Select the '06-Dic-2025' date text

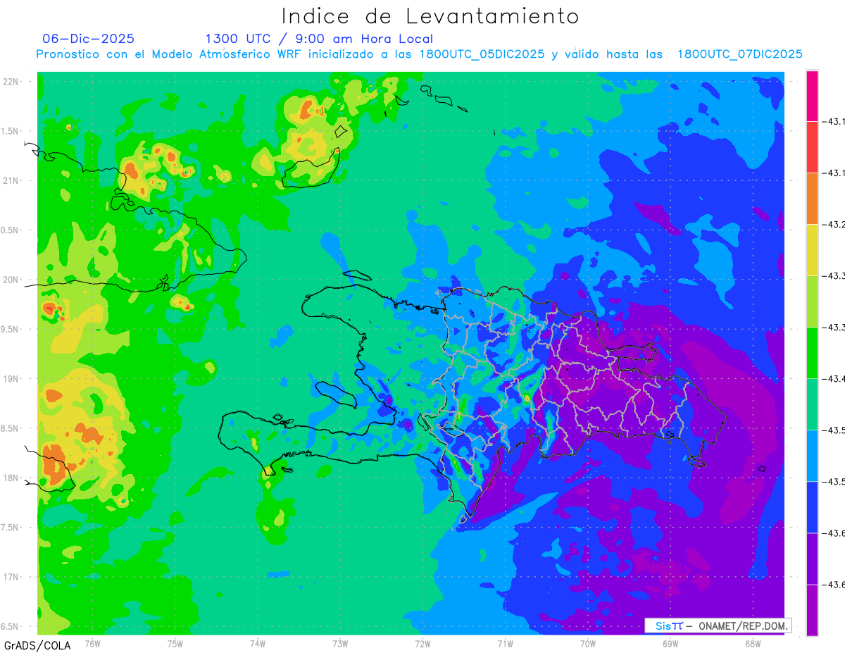pyautogui.click(x=89, y=39)
